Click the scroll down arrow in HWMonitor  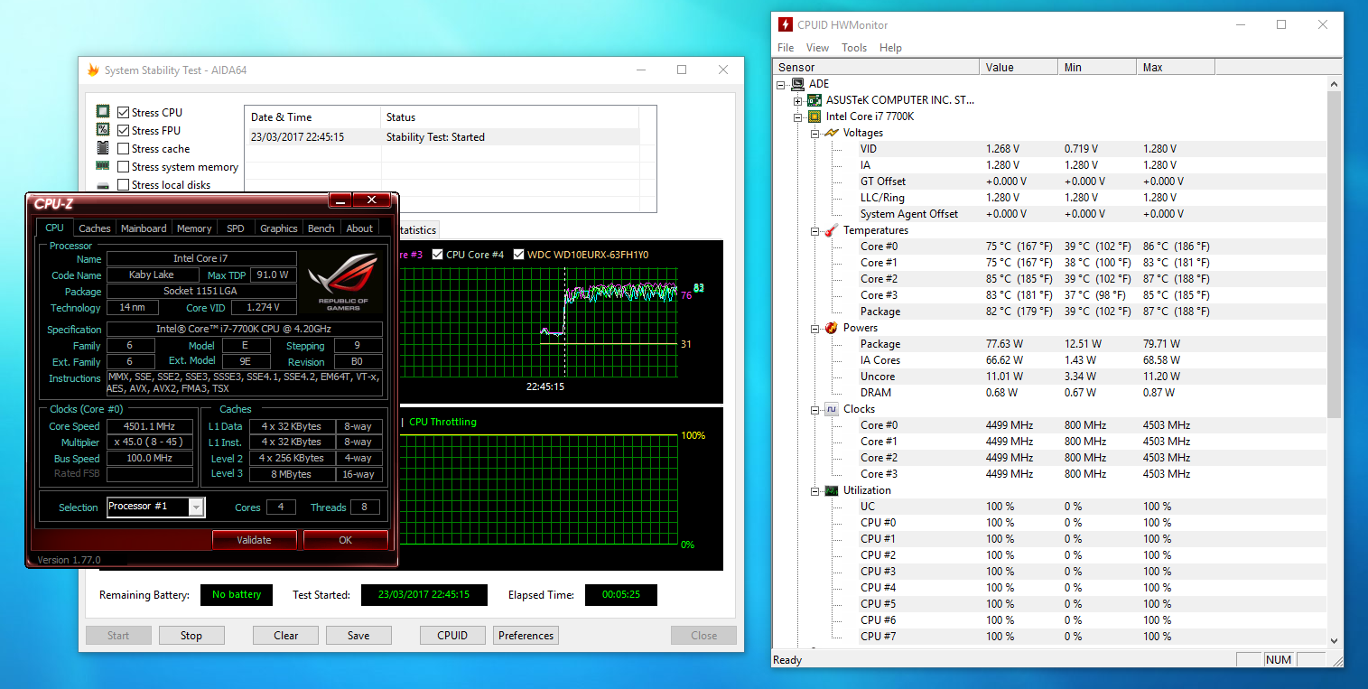click(x=1335, y=639)
